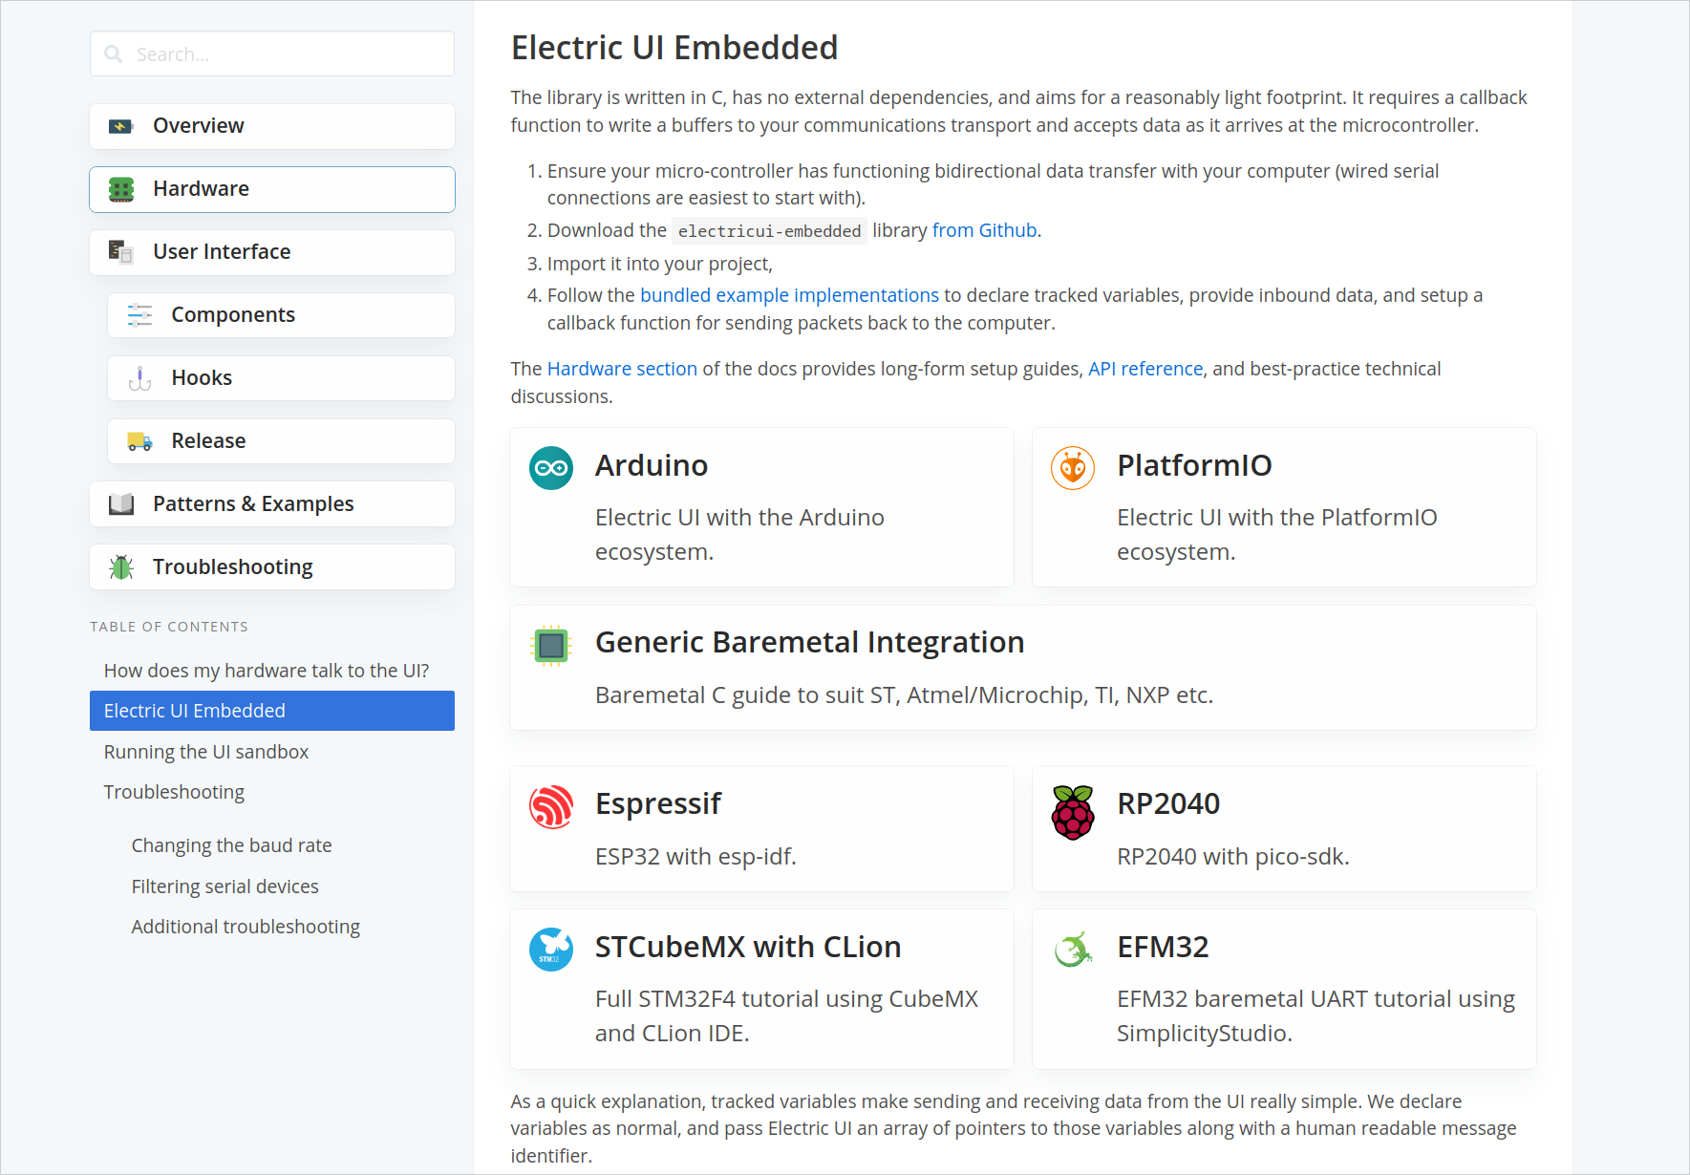
Task: Click the User Interface sidebar icon
Action: point(121,252)
